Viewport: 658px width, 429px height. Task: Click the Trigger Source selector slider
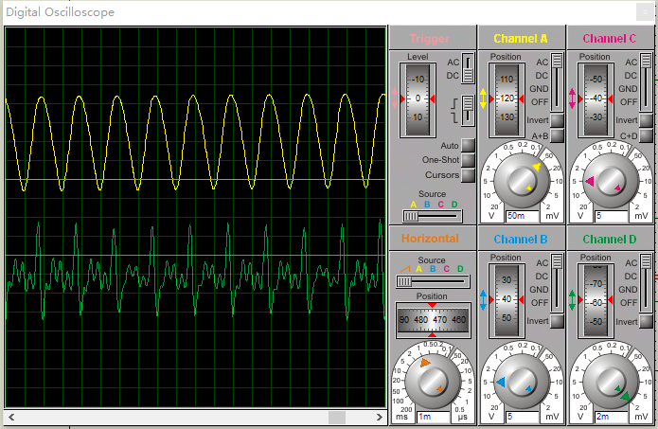click(x=433, y=216)
